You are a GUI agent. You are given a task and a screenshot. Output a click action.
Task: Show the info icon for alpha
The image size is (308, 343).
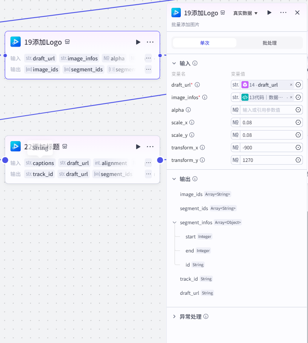point(188,110)
